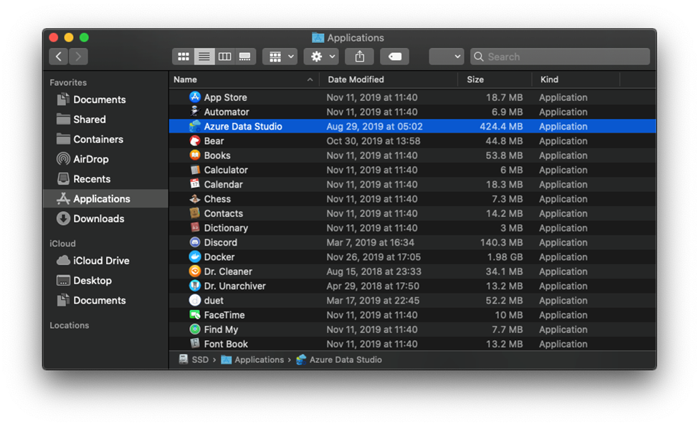Click the Edit Tags button
The image size is (699, 426).
click(x=394, y=57)
